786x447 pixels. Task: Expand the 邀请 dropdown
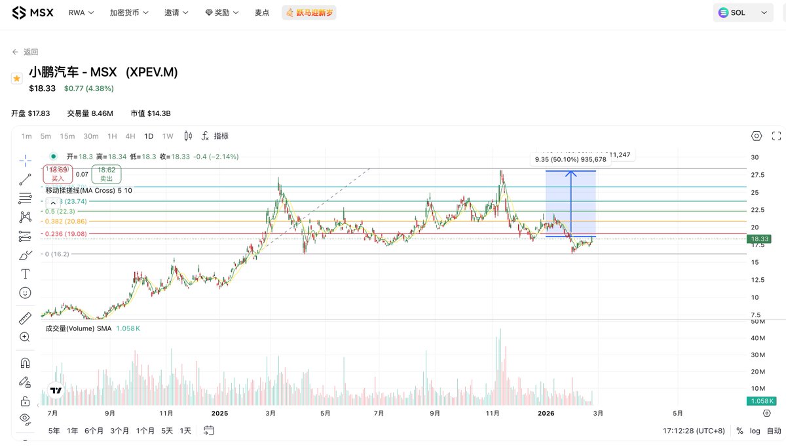[x=176, y=12]
